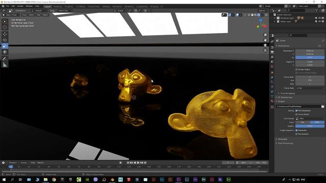
Task: Activate the Rotate tool
Action: [x=5, y=40]
